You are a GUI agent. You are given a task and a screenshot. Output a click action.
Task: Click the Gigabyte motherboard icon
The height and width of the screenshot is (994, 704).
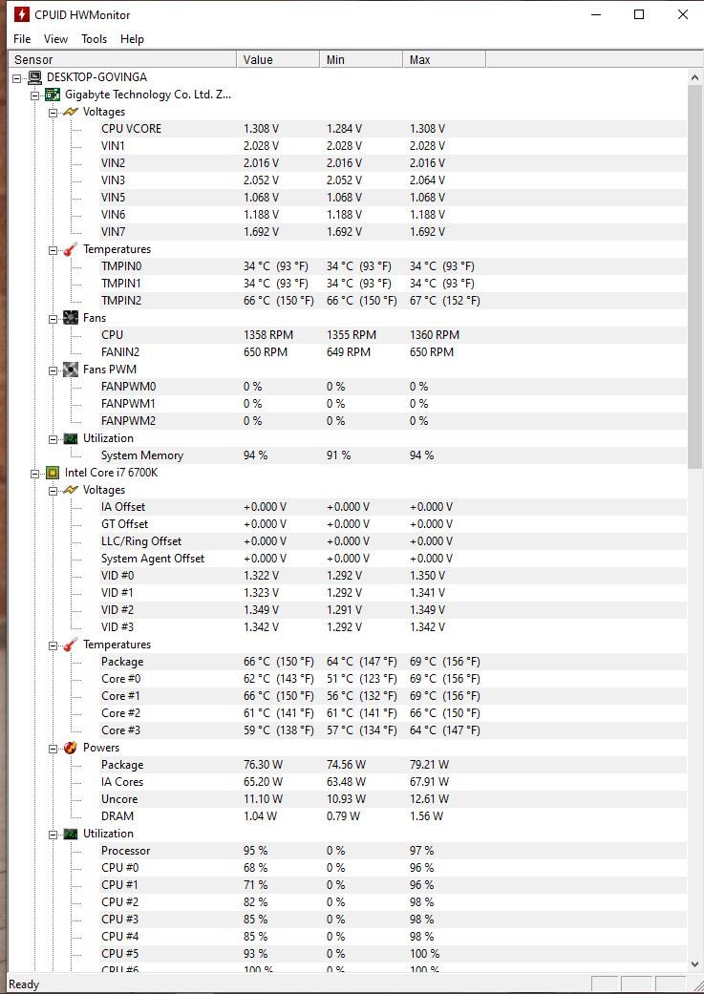[53, 95]
